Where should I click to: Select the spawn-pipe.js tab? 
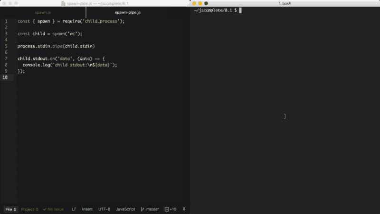pos(127,12)
